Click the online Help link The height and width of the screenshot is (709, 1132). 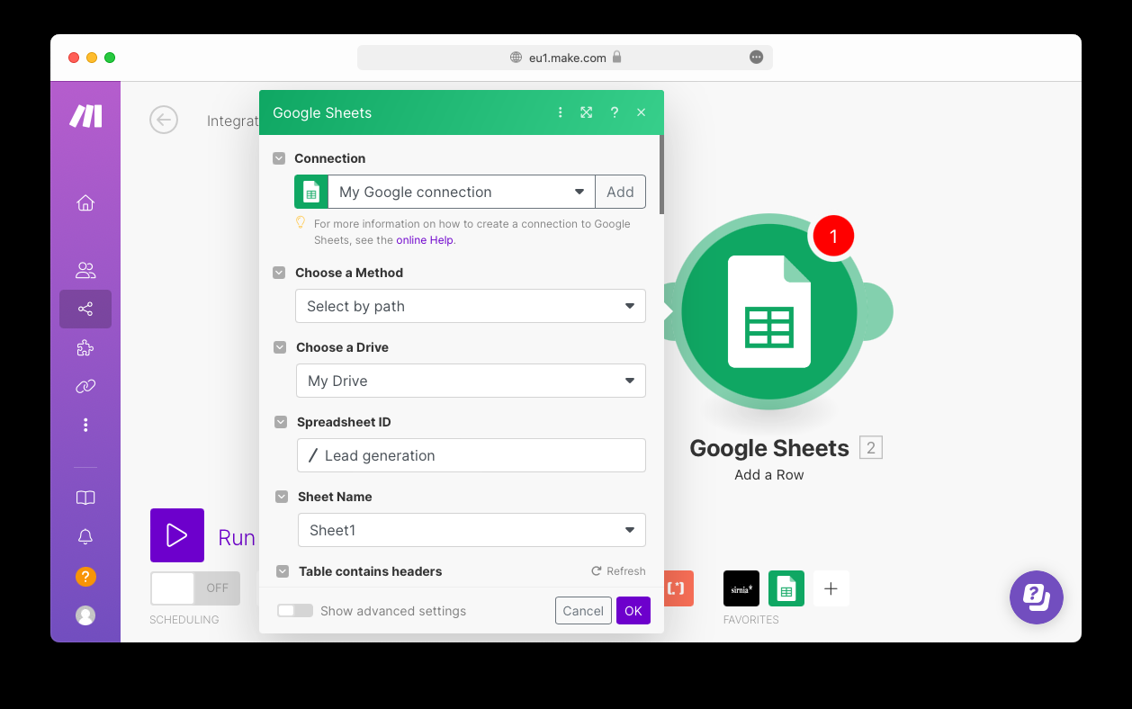point(425,240)
